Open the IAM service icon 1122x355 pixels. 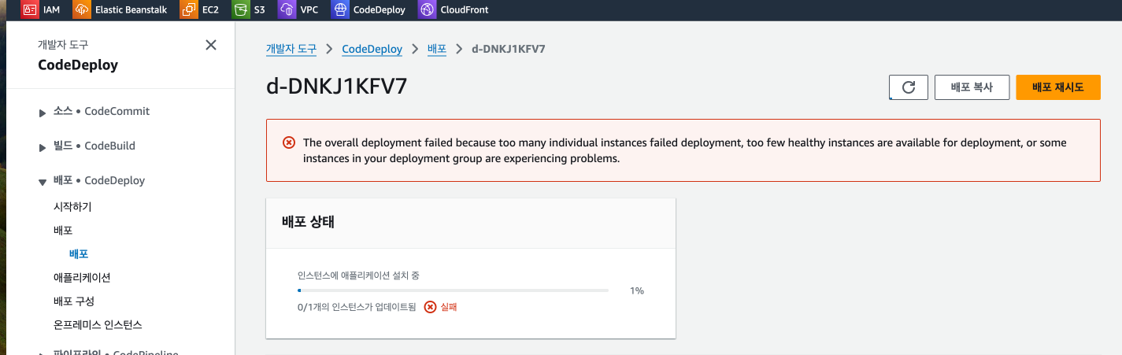(x=30, y=10)
